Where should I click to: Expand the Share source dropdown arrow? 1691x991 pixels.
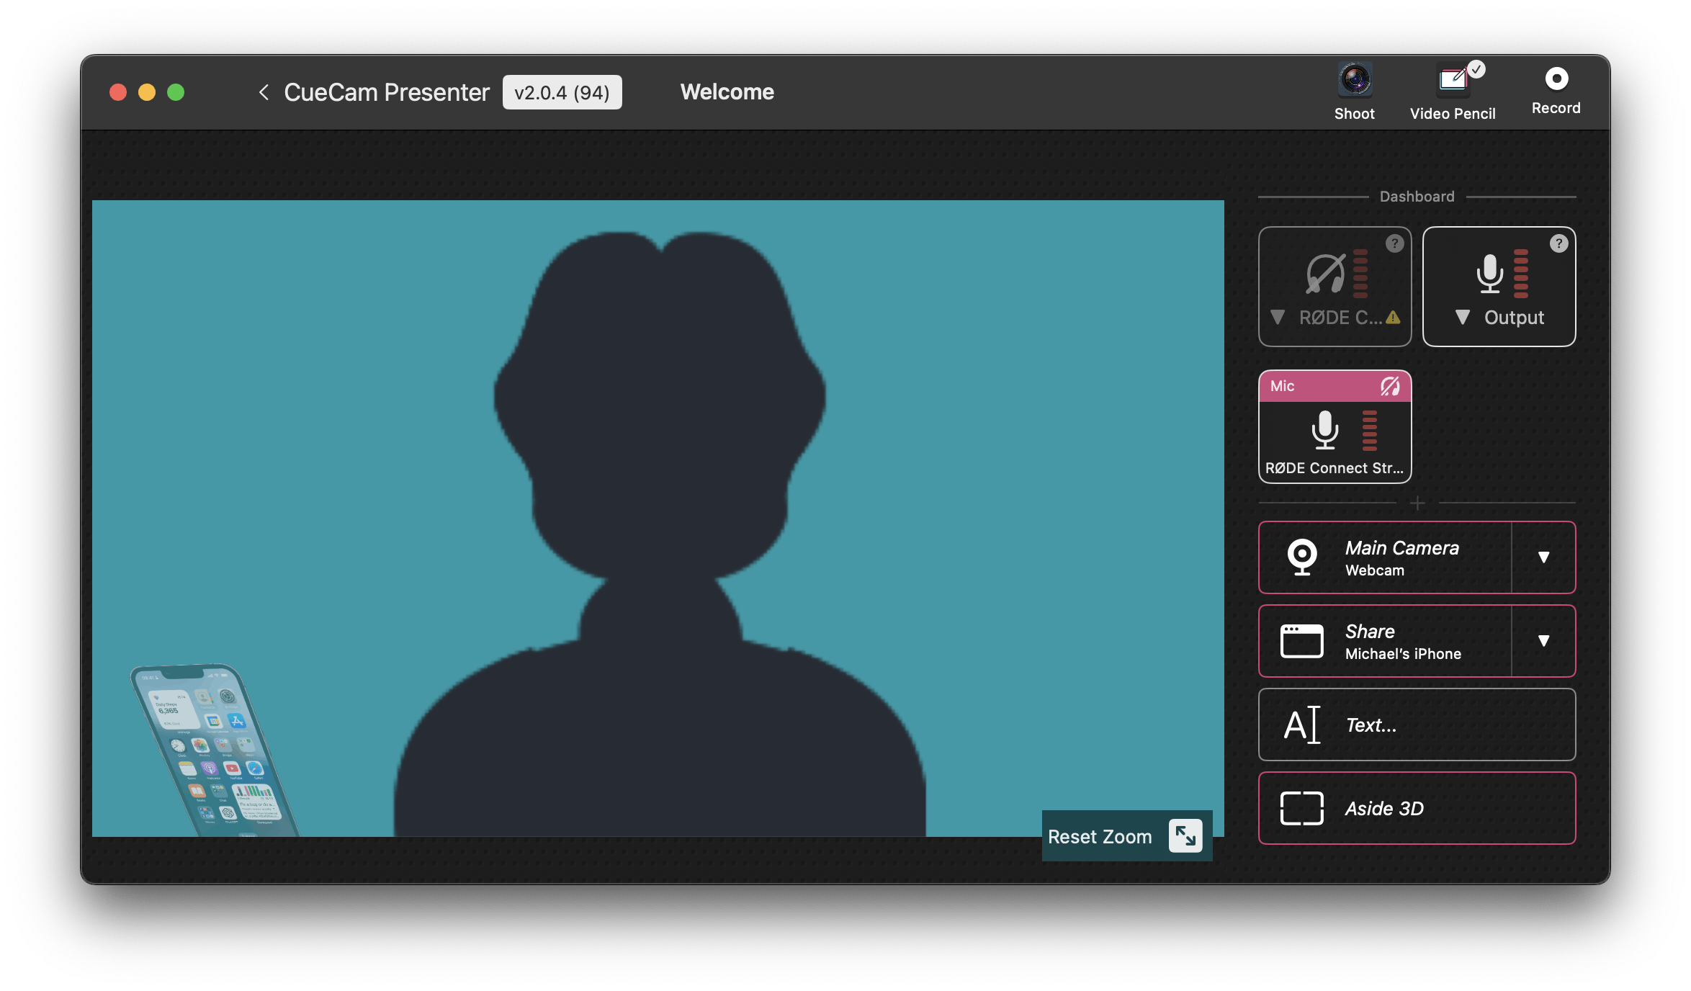1543,641
